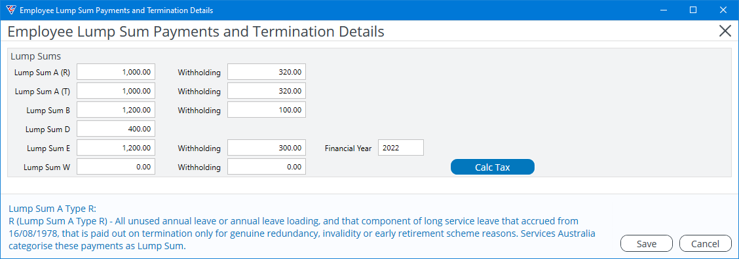Viewport: 739px width, 259px height.
Task: Focus the Lump Sum B amount field
Action: pyautogui.click(x=116, y=110)
